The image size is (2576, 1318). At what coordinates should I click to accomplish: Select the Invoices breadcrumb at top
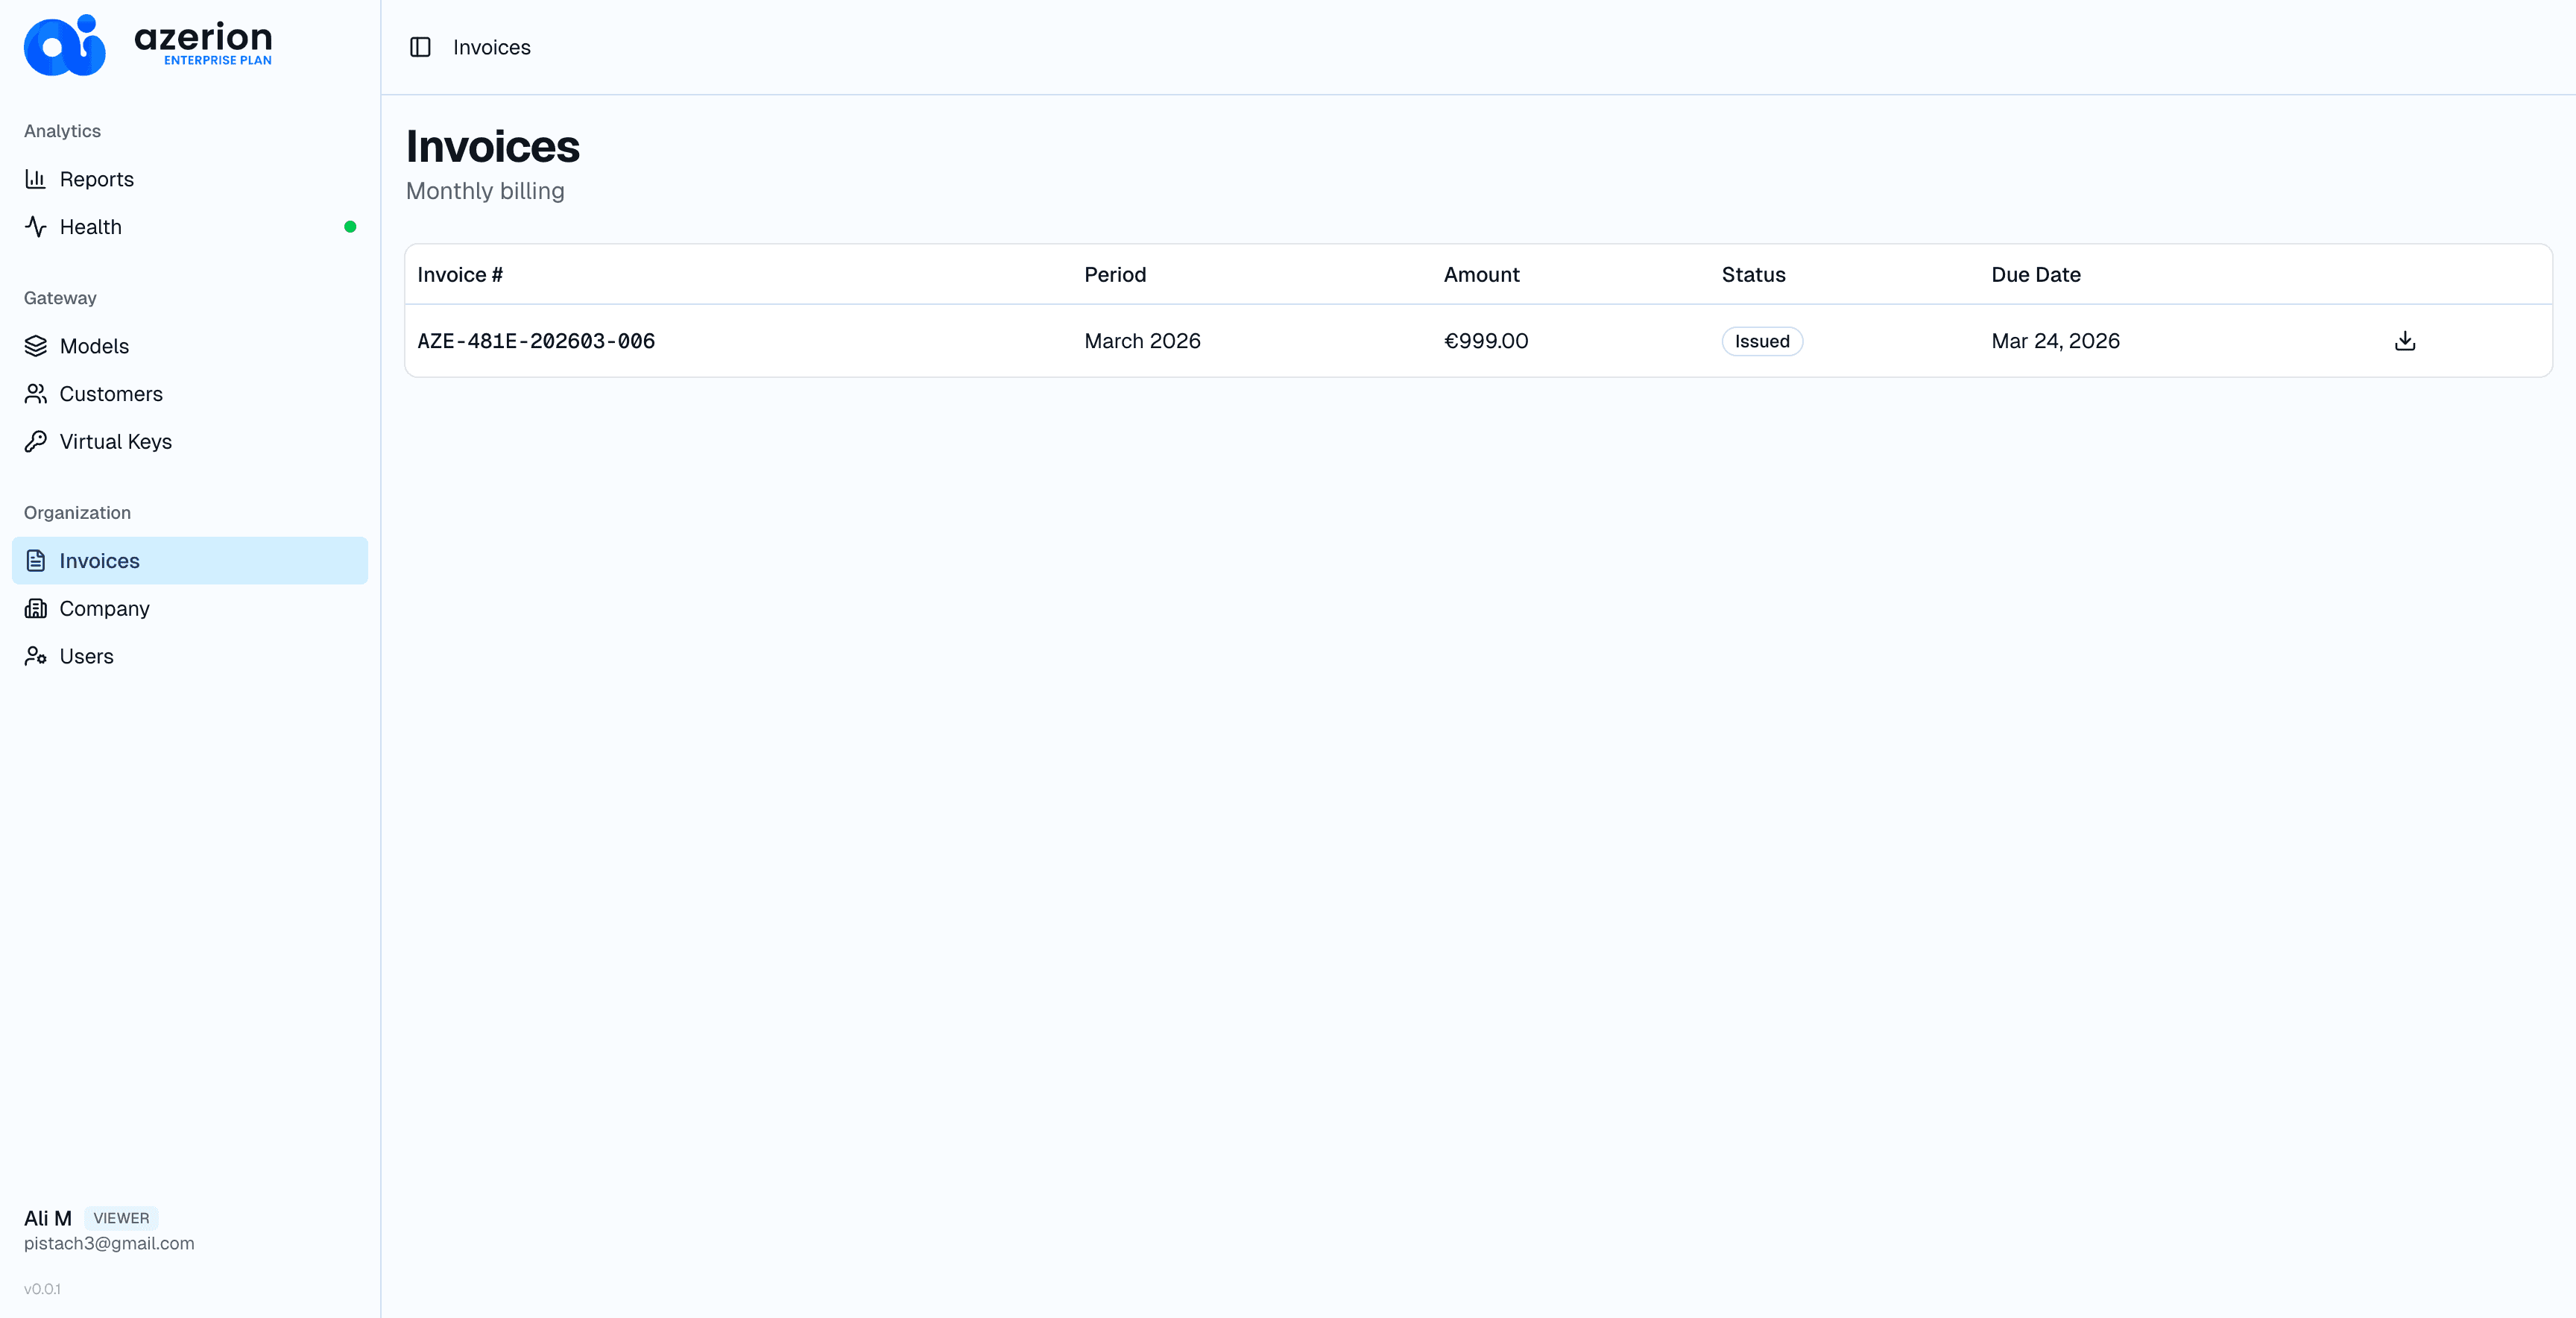tap(491, 47)
